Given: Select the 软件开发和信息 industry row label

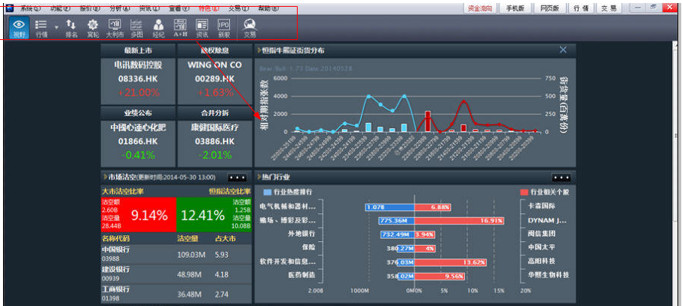Looking at the screenshot, I should click(x=286, y=262).
